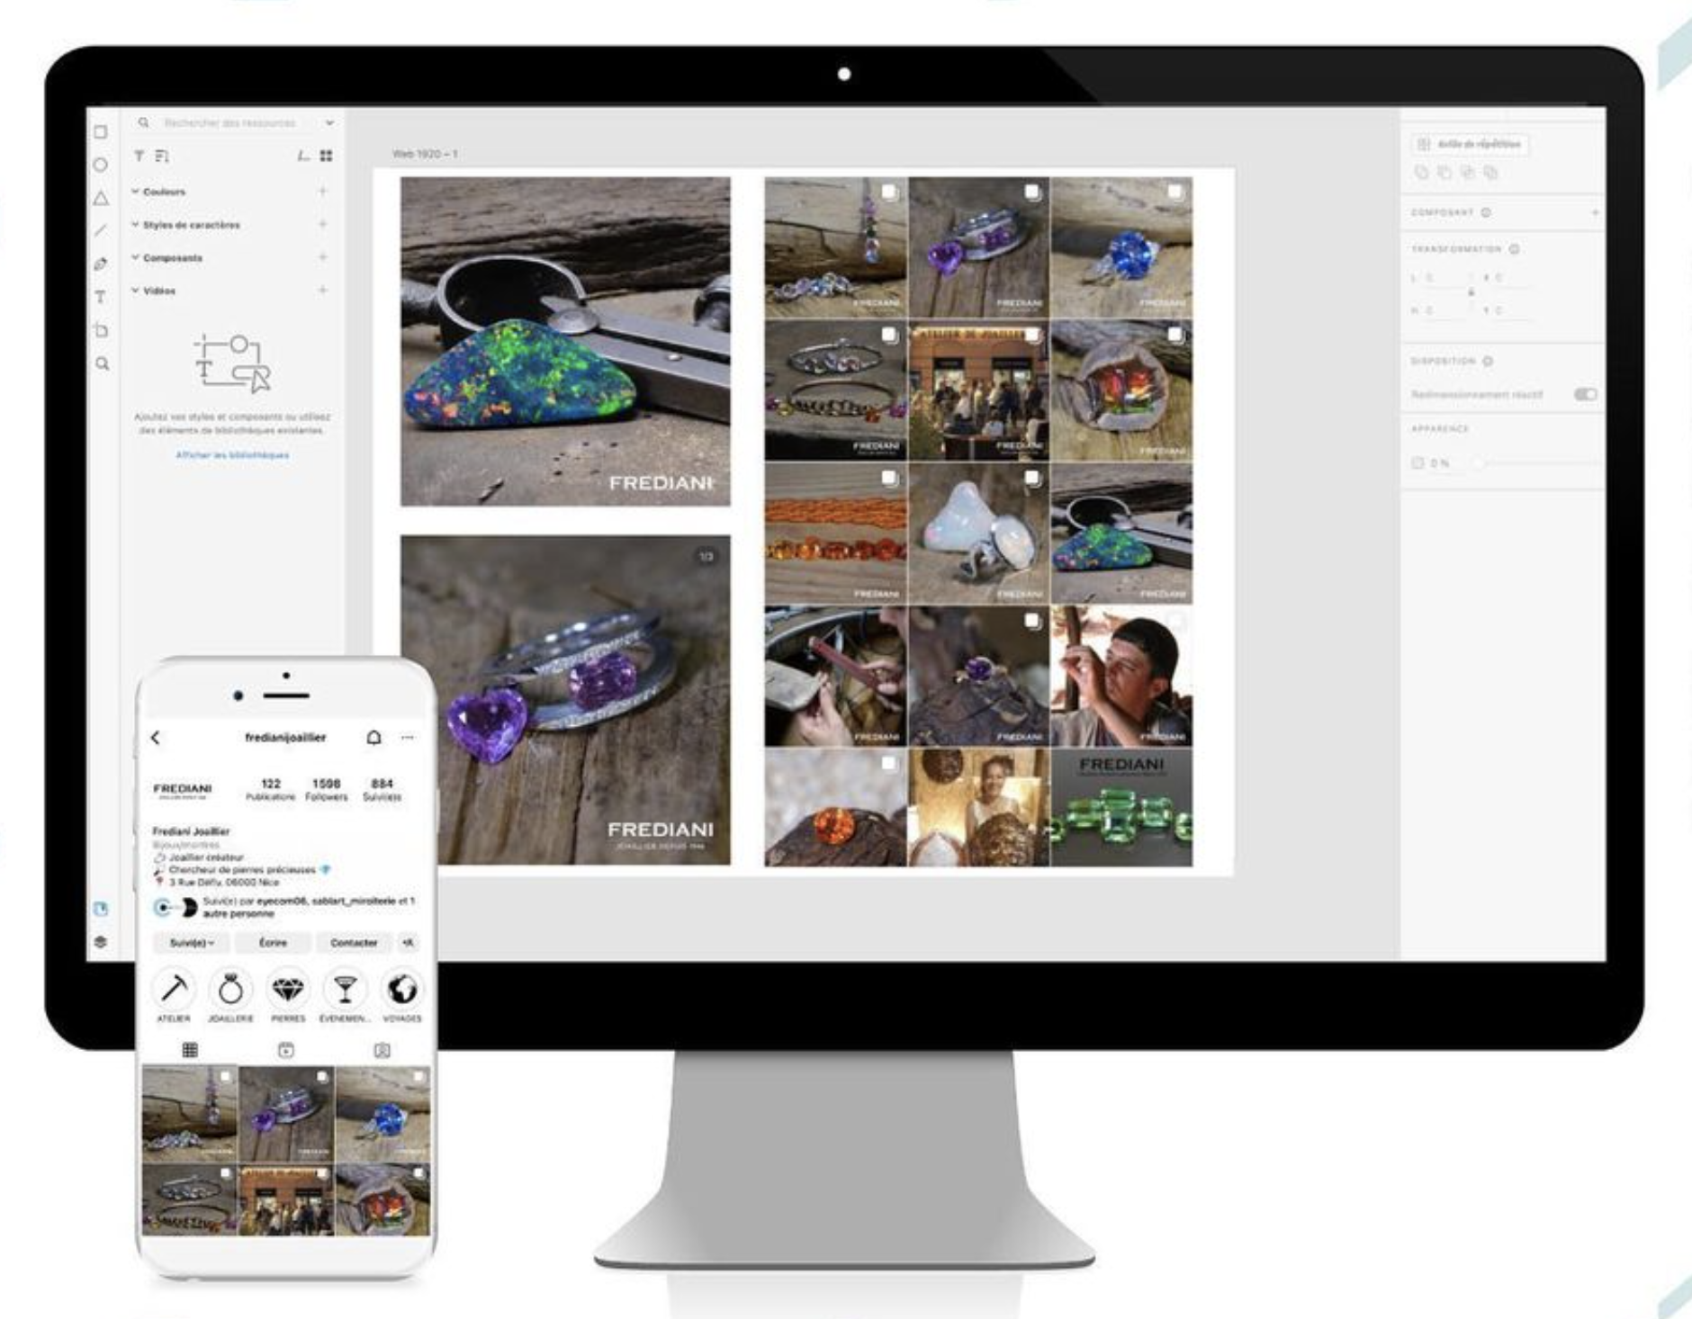Open the Layers panel icon at toolbar bottom

coord(101,941)
